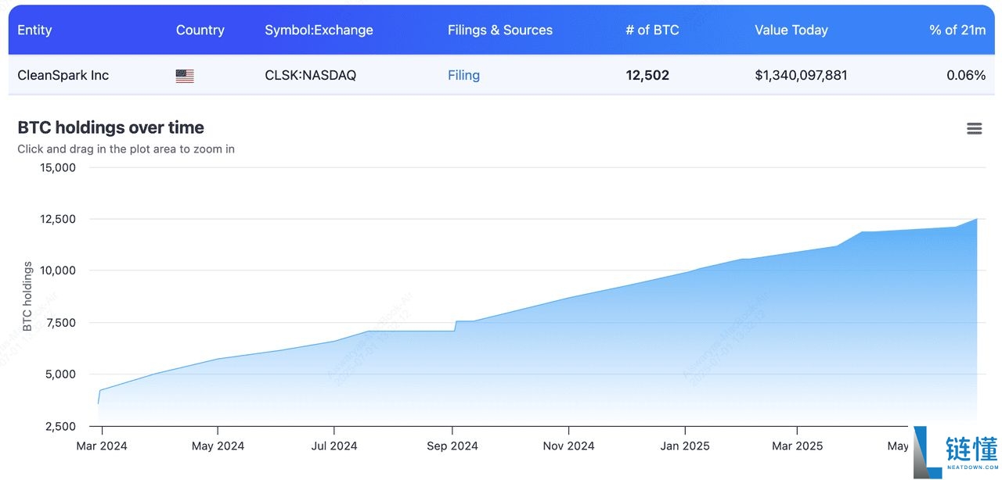Click the CLSK:NASDAQ ticker cell
Image resolution: width=1002 pixels, height=480 pixels.
[x=310, y=76]
